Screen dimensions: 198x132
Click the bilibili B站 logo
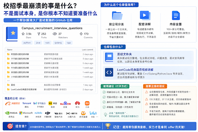(93, 113)
